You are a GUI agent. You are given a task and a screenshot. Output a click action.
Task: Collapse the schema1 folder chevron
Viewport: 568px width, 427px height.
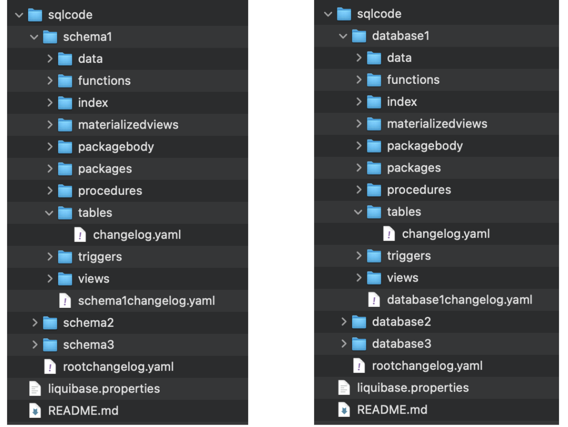tap(34, 37)
